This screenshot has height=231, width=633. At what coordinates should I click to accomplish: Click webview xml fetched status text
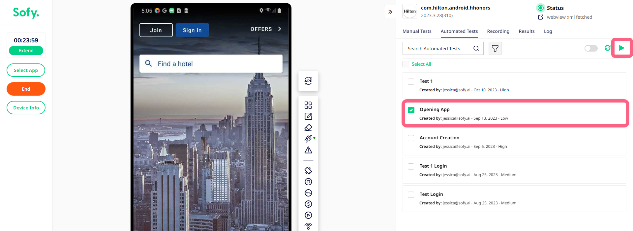pyautogui.click(x=569, y=17)
